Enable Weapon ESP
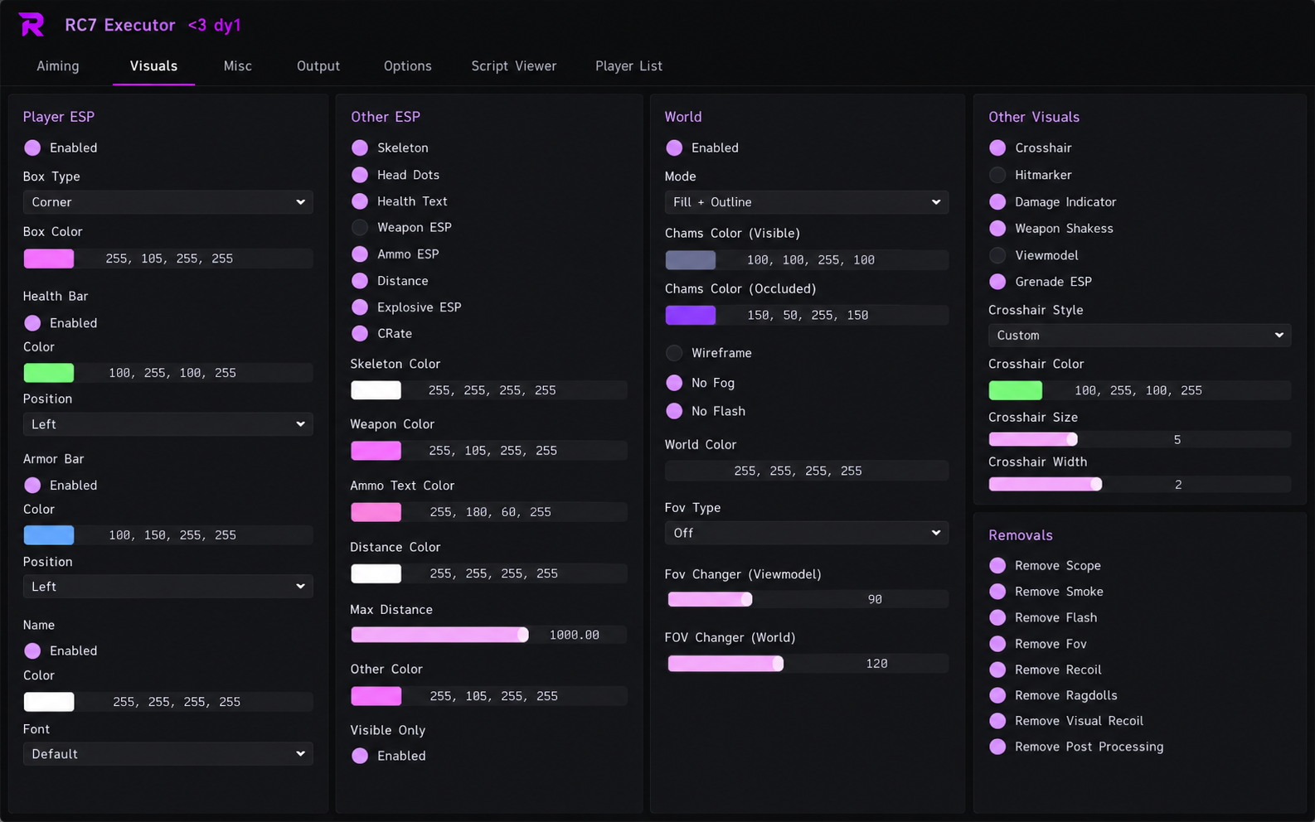1315x822 pixels. (360, 227)
